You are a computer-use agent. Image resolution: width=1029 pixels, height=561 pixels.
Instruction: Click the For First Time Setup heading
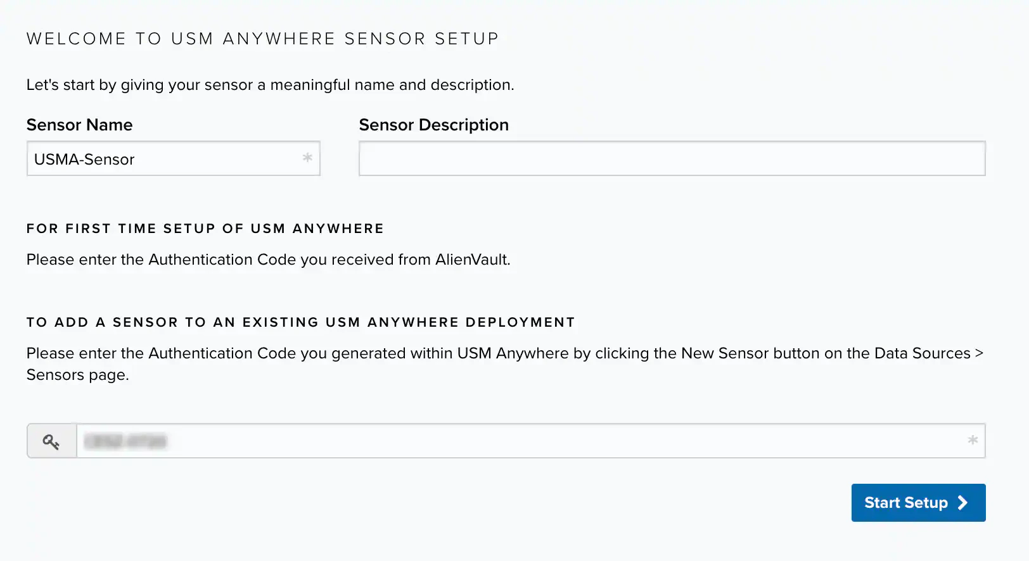205,229
